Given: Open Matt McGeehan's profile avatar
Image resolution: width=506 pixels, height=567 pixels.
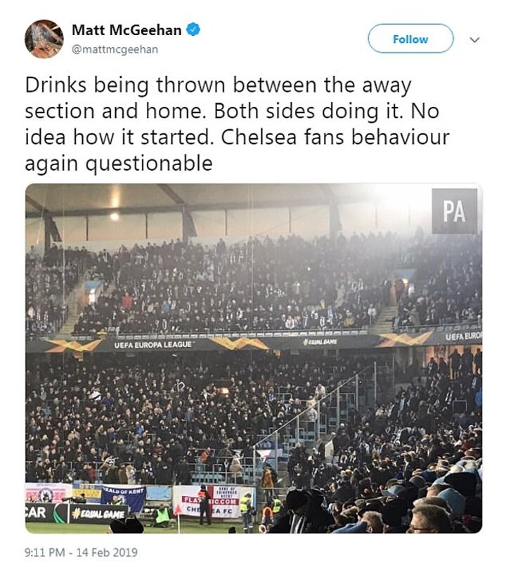Looking at the screenshot, I should pyautogui.click(x=44, y=39).
